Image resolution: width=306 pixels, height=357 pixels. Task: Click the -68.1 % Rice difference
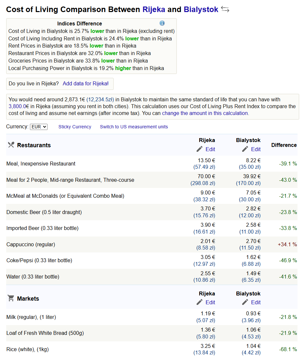coord(288,349)
